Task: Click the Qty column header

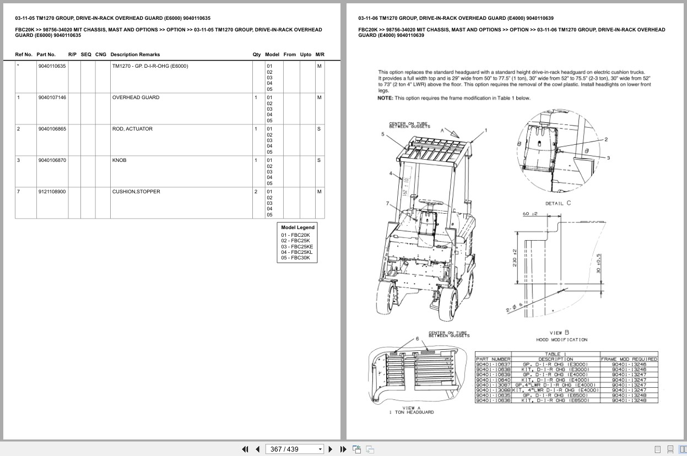Action: tap(257, 55)
